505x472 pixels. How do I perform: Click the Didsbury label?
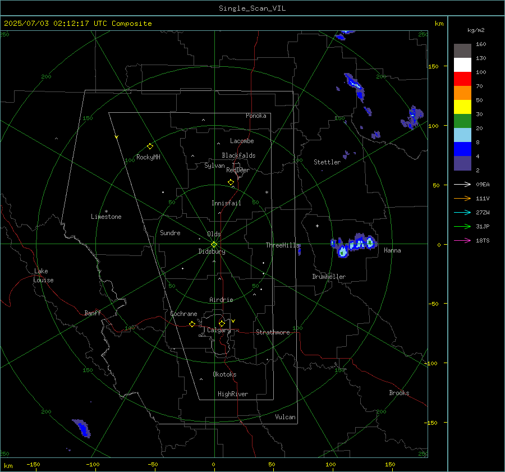212,251
